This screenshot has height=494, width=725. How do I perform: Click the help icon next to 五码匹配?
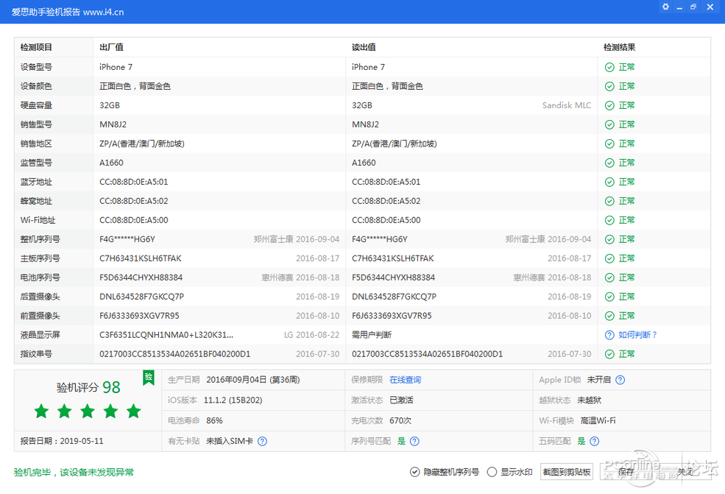595,441
